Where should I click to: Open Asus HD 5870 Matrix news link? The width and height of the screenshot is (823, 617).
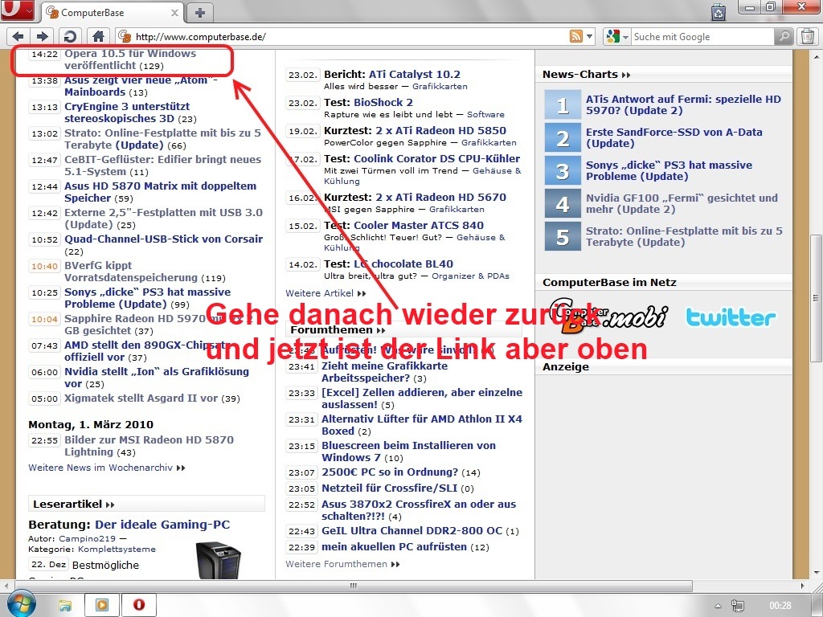tap(160, 192)
